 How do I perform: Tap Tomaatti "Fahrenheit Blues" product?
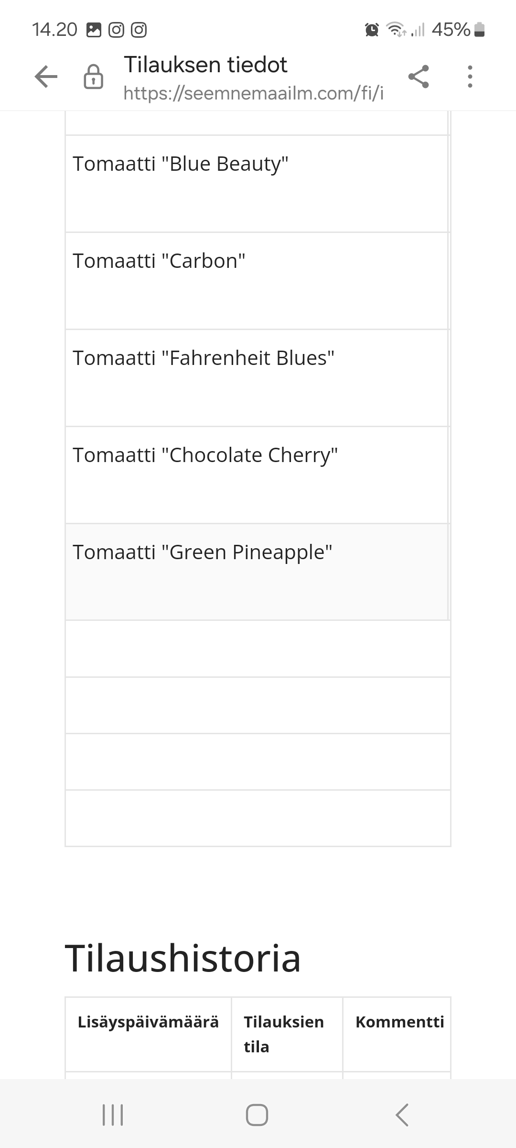pyautogui.click(x=204, y=358)
